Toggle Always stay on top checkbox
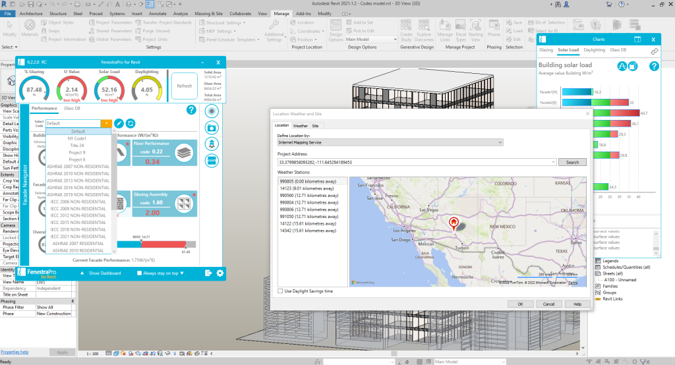 (x=139, y=273)
